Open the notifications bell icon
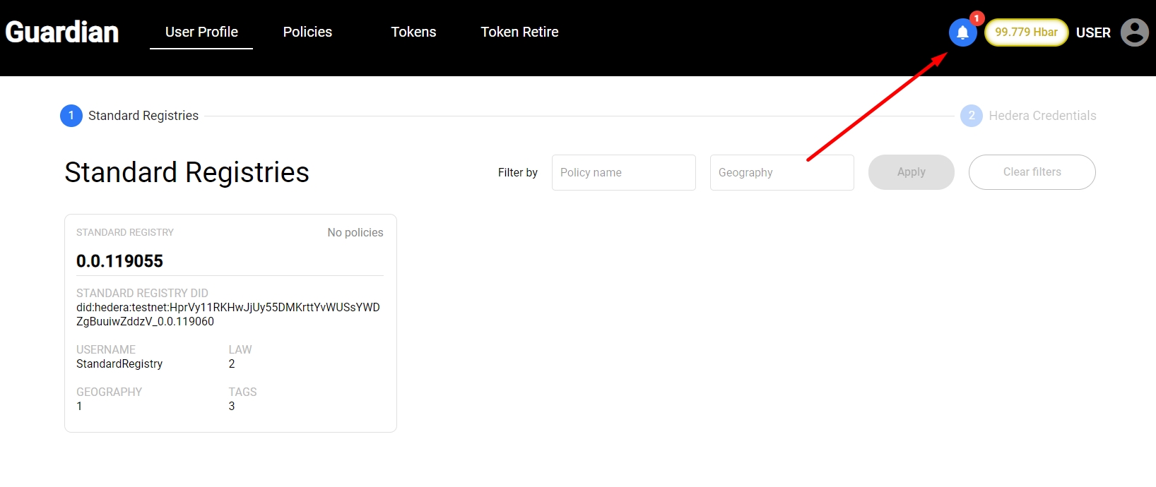The image size is (1156, 487). click(962, 32)
